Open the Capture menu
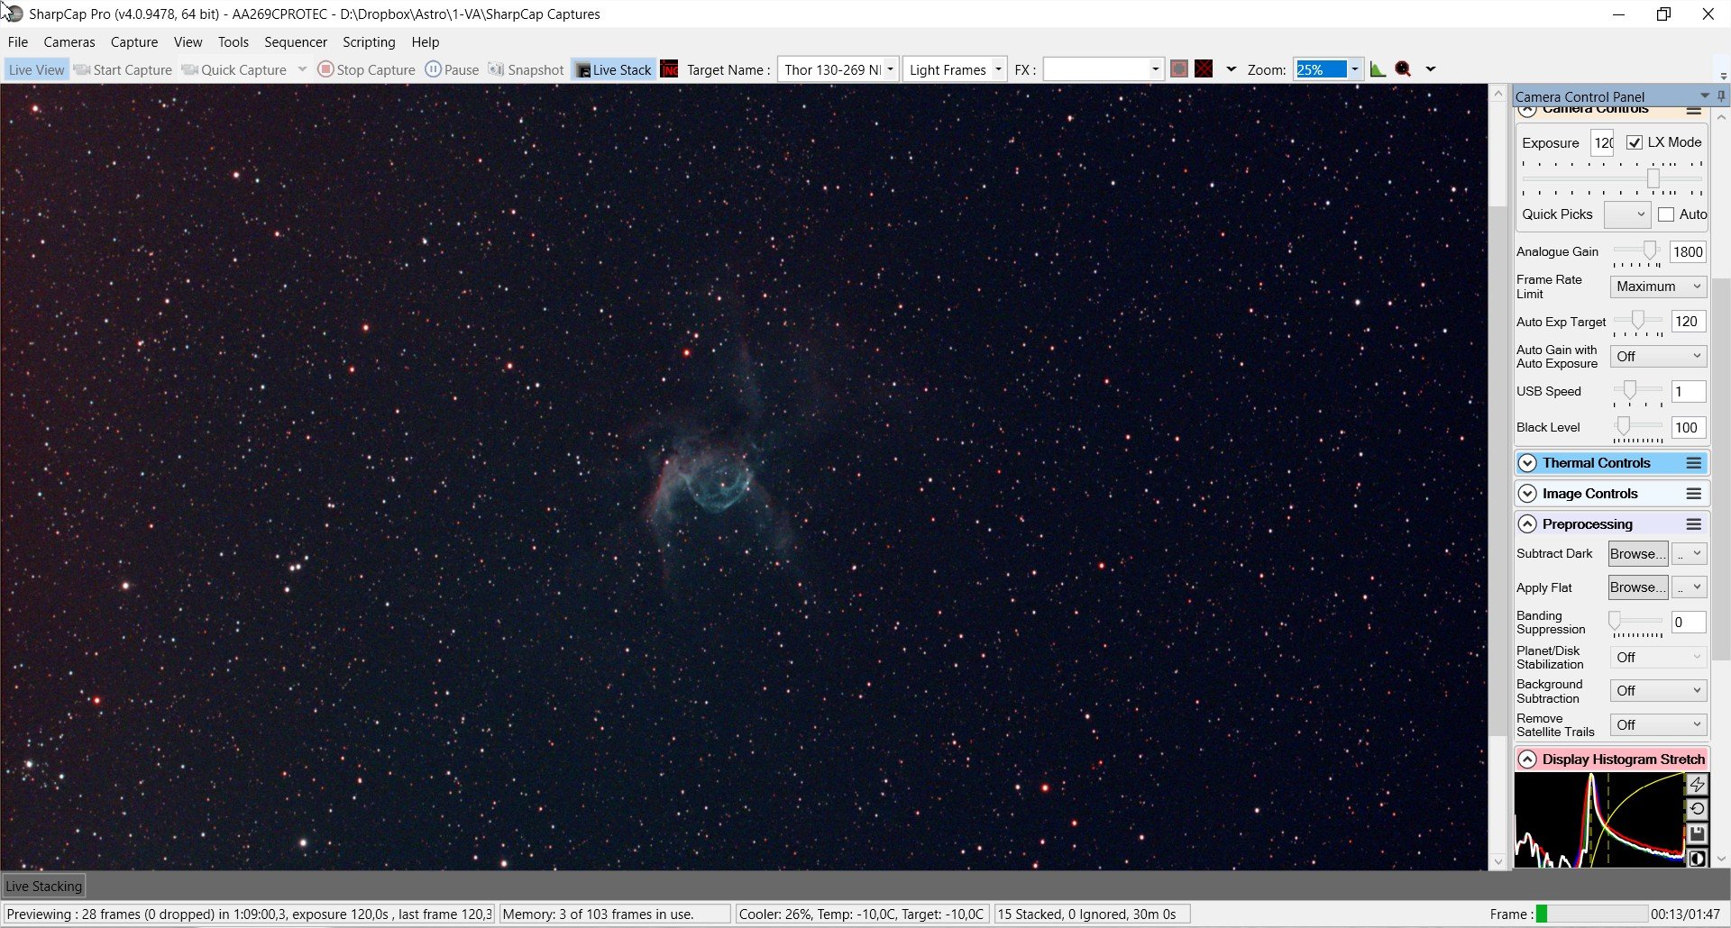The height and width of the screenshot is (928, 1731). click(x=134, y=41)
